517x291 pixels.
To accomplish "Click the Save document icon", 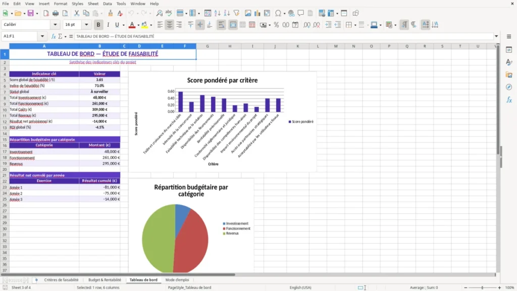I will [31, 13].
